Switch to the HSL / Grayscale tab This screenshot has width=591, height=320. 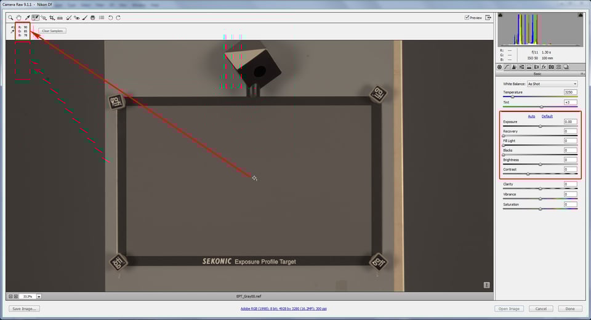(521, 66)
